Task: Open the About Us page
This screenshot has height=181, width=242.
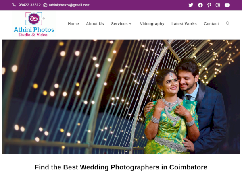Action: click(x=95, y=24)
